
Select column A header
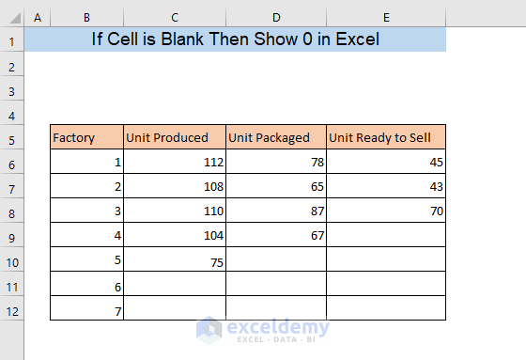click(x=38, y=18)
